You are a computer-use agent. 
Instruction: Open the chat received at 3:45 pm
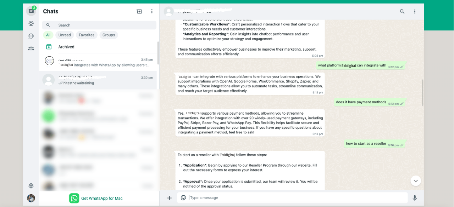98,62
